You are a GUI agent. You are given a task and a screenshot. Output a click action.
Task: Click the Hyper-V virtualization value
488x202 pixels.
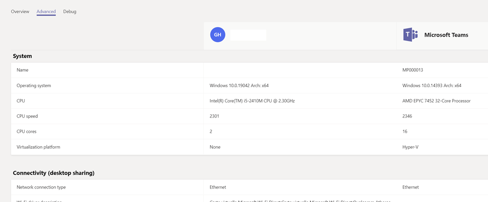pos(412,147)
